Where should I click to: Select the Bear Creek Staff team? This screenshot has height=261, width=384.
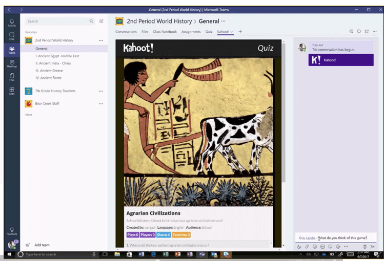click(47, 103)
